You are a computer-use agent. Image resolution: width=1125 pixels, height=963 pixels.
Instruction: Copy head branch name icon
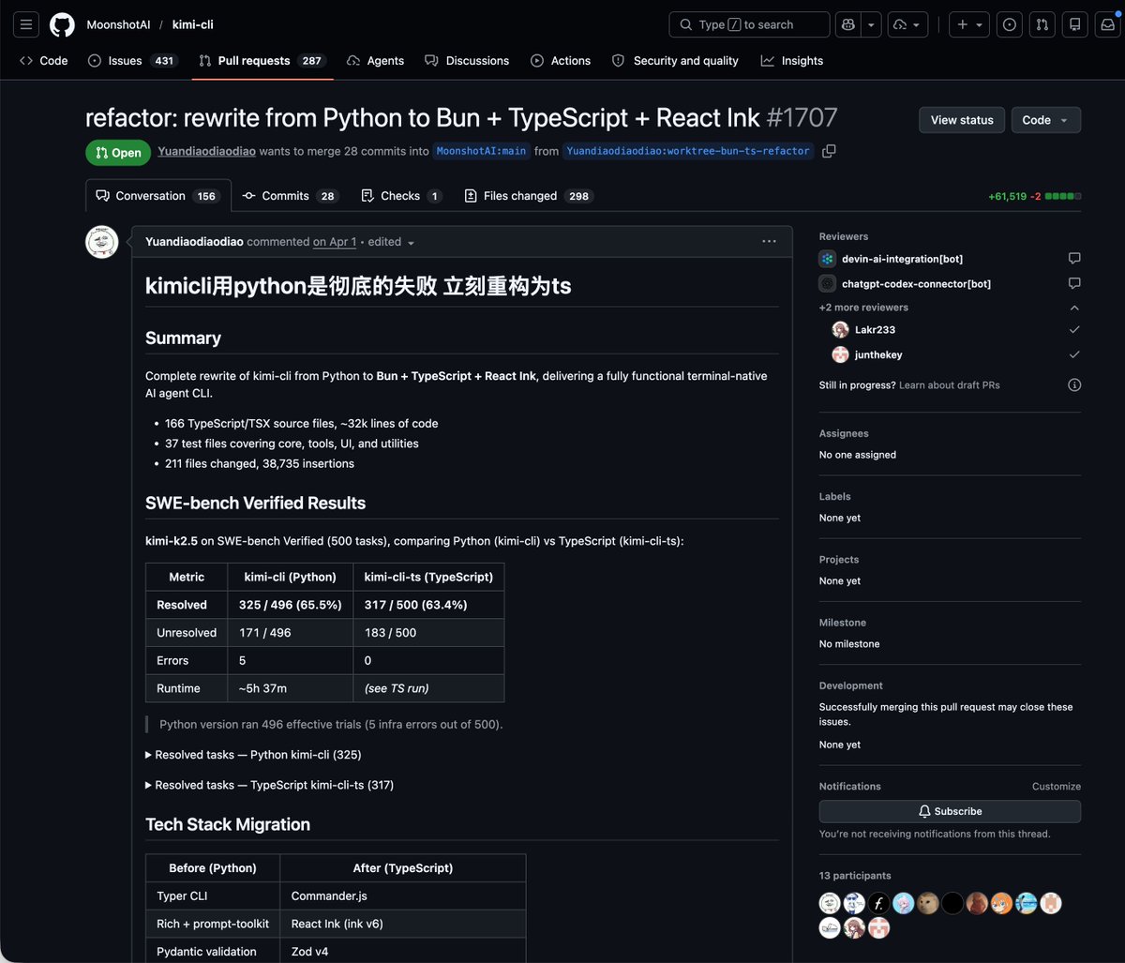pos(829,151)
